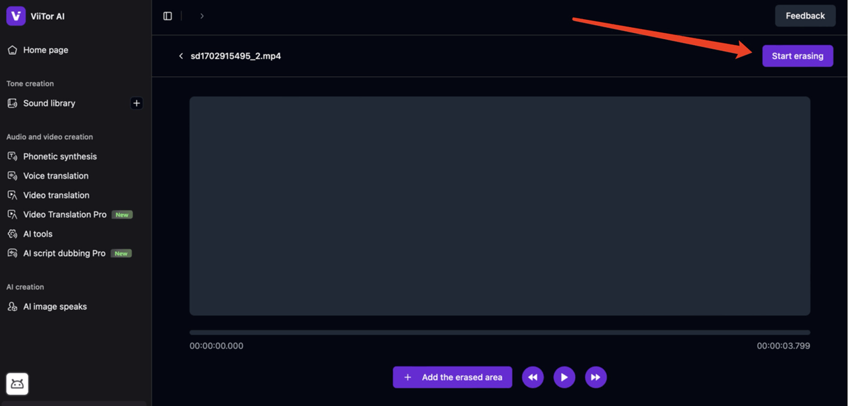Go to Video translation
This screenshot has width=848, height=406.
[56, 195]
